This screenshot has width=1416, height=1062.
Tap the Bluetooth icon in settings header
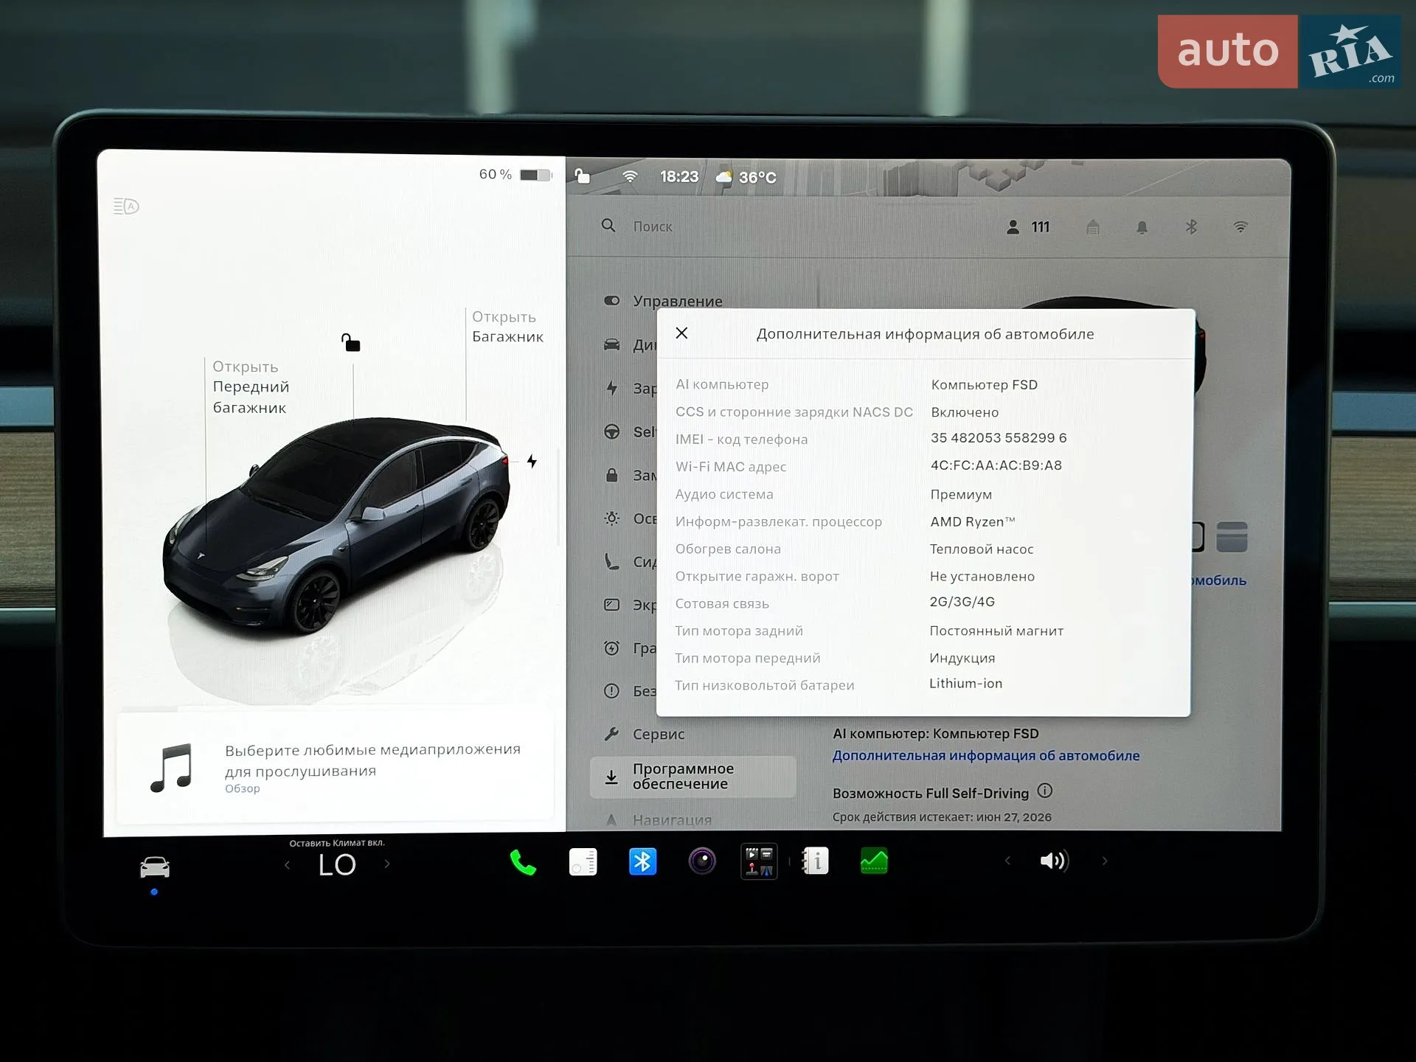[1191, 227]
